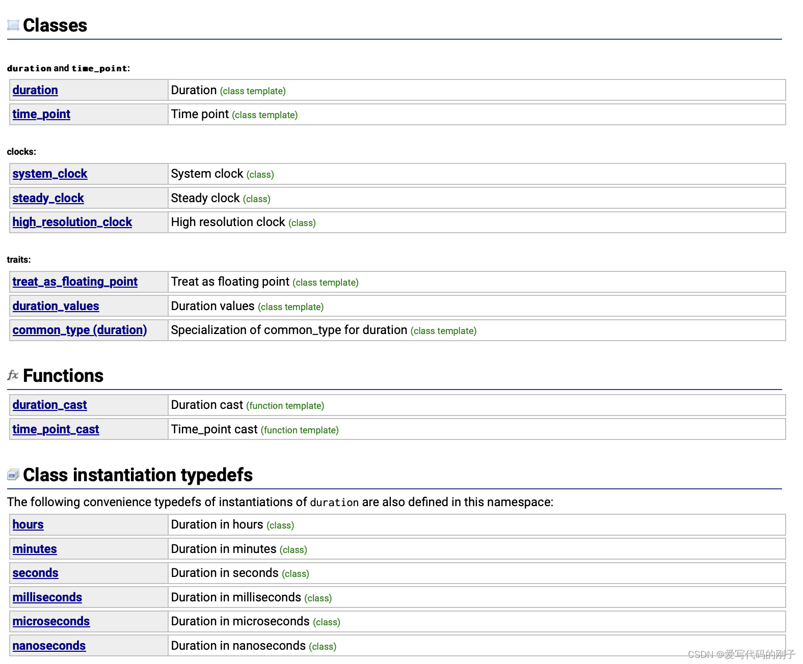Follow the seconds typedef link

(36, 573)
